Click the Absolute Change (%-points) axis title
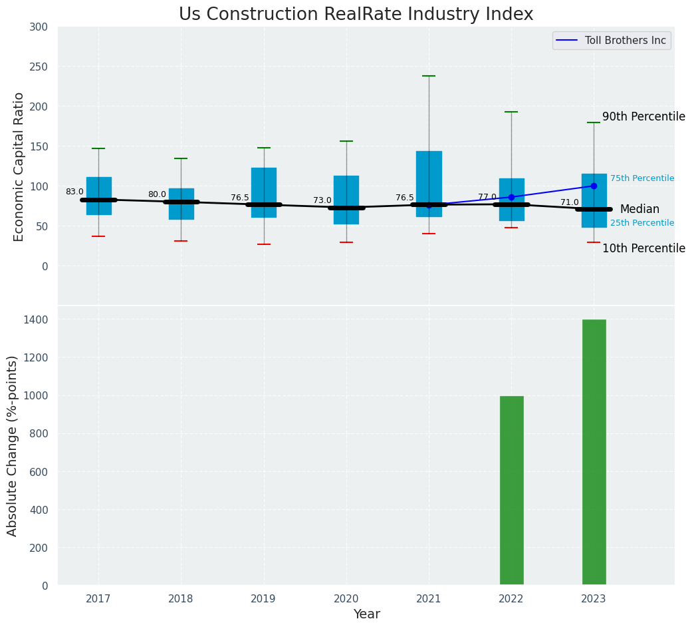Image resolution: width=692 pixels, height=627 pixels. click(13, 445)
